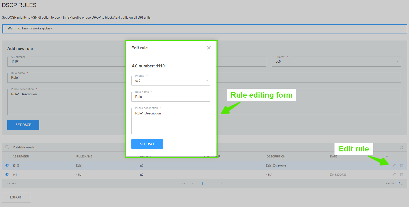The width and height of the screenshot is (409, 207).
Task: Go to the last page of results
Action: [x=220, y=184]
